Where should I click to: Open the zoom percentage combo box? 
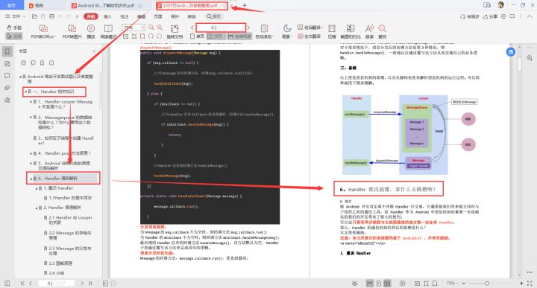pos(134,28)
